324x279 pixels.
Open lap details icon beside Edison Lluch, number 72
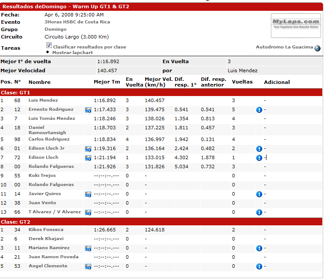tap(88, 158)
